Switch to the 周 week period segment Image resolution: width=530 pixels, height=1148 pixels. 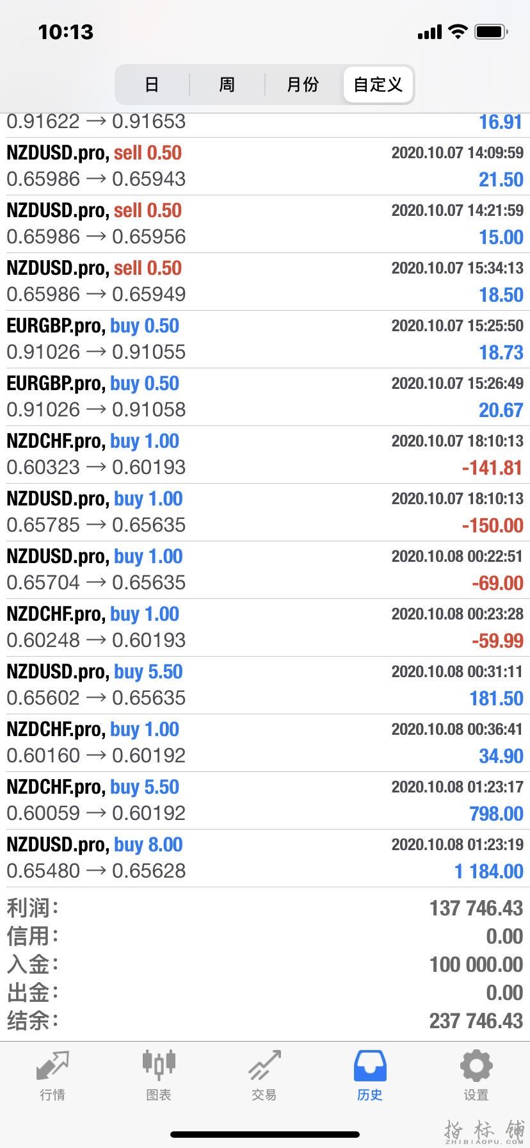(x=227, y=85)
